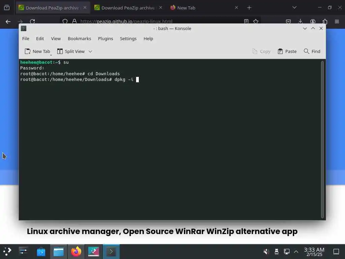Open the View menu in Konsole
The height and width of the screenshot is (259, 345).
[x=56, y=38]
